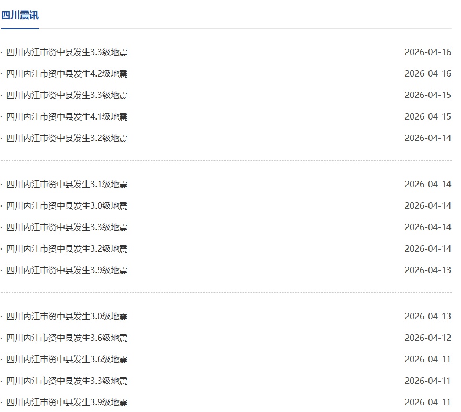Click the 3.0级 earthquake entry dated 2026-04-14
This screenshot has height=412, width=461.
[67, 206]
